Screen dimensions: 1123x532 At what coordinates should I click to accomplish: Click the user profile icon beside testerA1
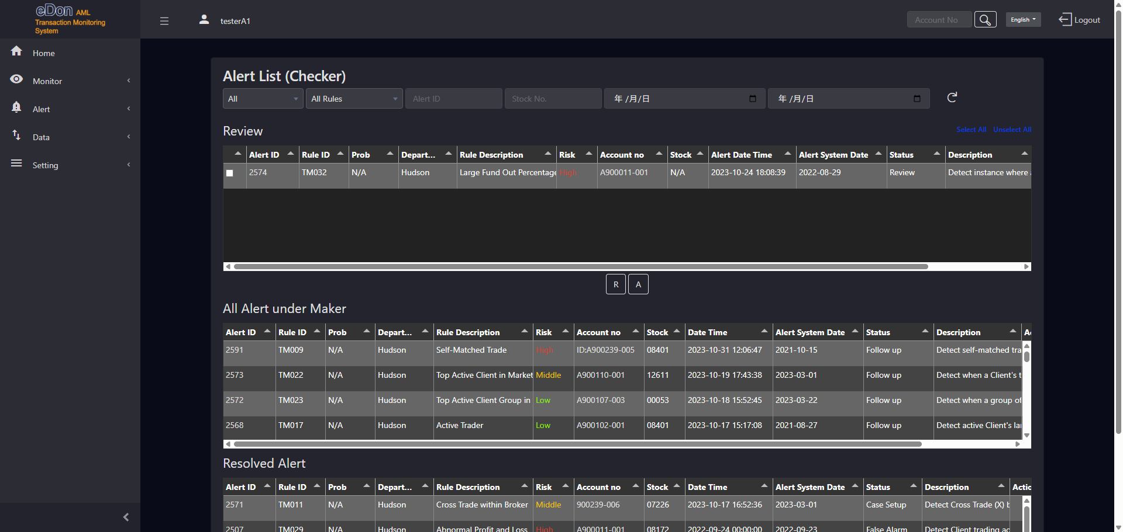click(x=204, y=19)
